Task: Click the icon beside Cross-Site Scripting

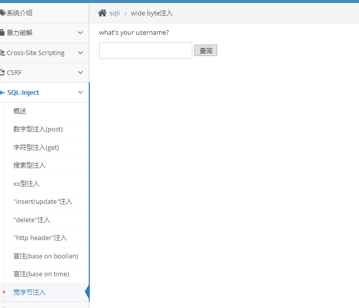Action: [2, 53]
